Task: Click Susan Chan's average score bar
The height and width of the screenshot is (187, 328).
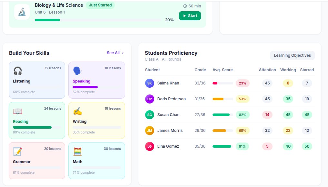Action: click(223, 115)
